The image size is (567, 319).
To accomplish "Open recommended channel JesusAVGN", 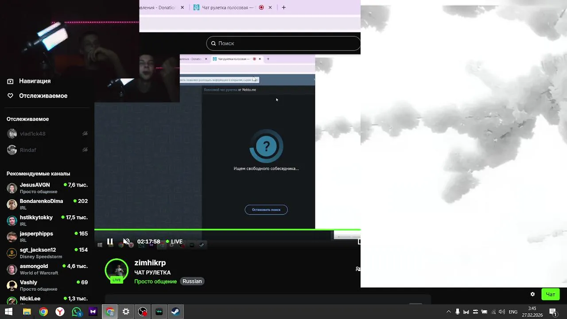I will click(47, 188).
